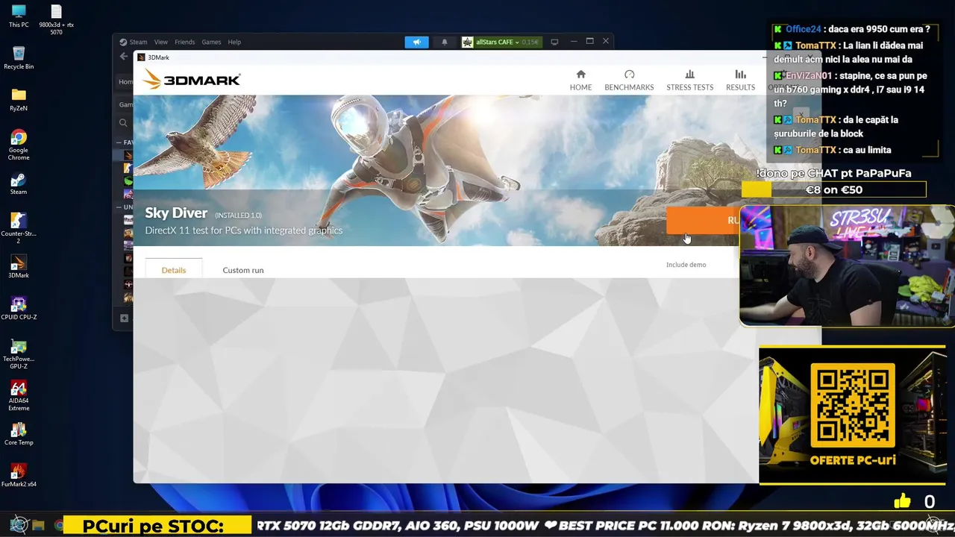955x537 pixels.
Task: Open the Help menu in Steam
Action: (234, 42)
